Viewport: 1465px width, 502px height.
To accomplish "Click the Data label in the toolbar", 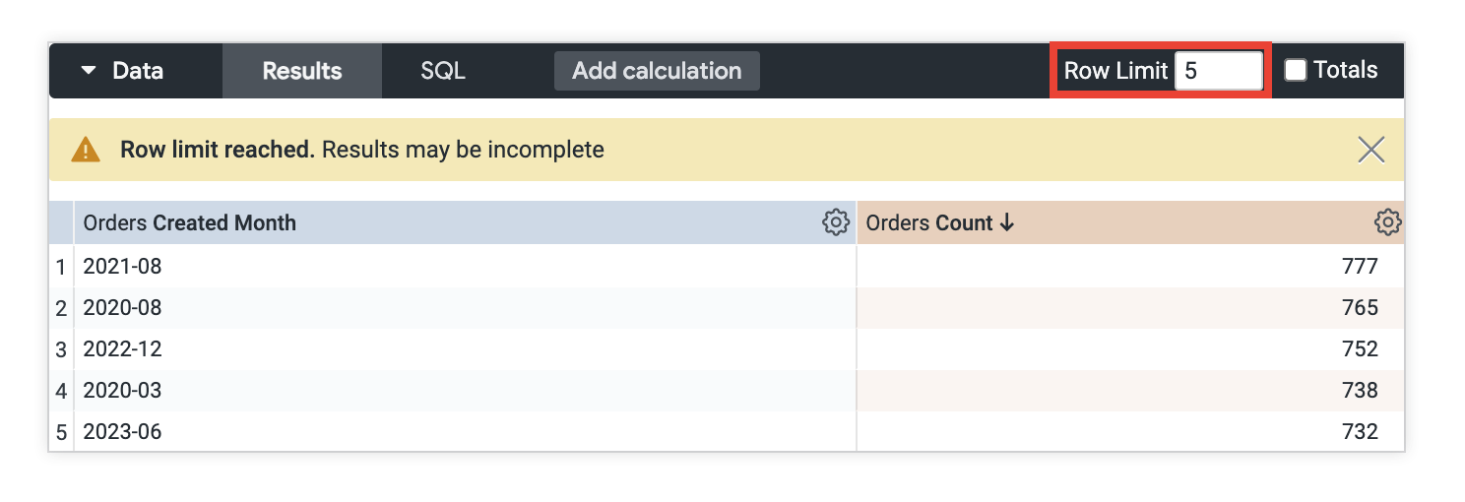I will tap(138, 71).
